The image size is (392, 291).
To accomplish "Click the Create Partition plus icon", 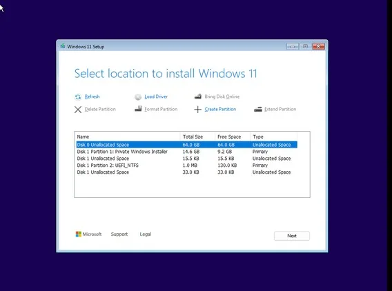I will pyautogui.click(x=198, y=110).
